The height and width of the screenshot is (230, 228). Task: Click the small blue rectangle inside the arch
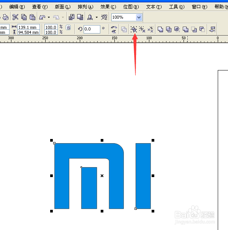[x=89, y=188]
